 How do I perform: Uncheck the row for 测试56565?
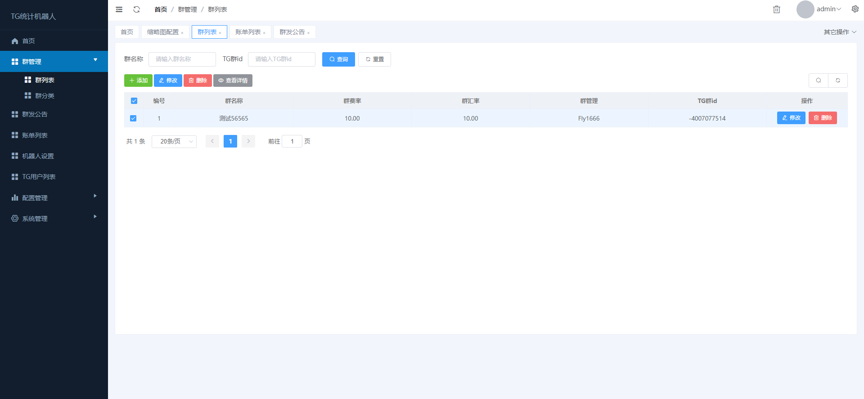coord(133,118)
